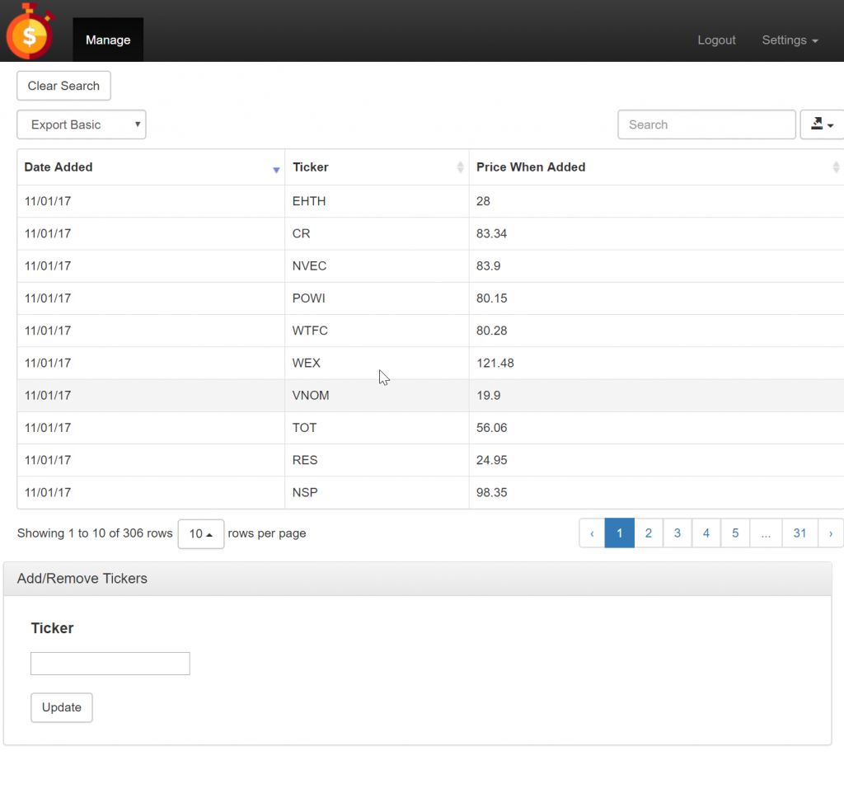
Task: Click the Clear Search button
Action: tap(63, 86)
